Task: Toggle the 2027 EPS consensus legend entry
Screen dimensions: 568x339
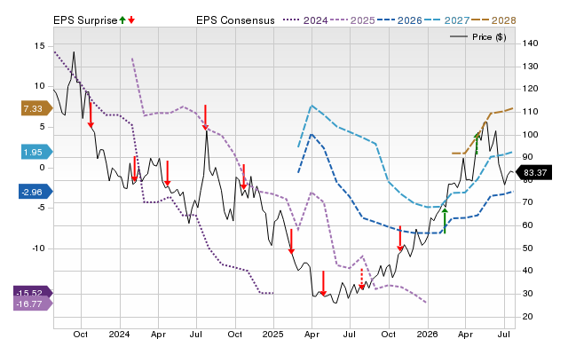Action: [446, 20]
